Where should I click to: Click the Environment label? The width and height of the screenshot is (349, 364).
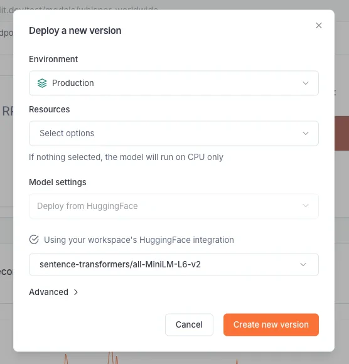tap(53, 59)
